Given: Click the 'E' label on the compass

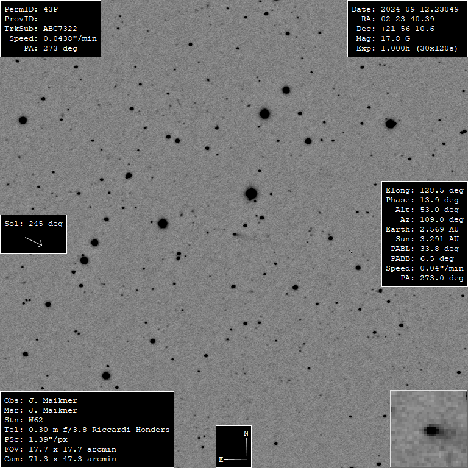Looking at the screenshot, I should 221,459.
